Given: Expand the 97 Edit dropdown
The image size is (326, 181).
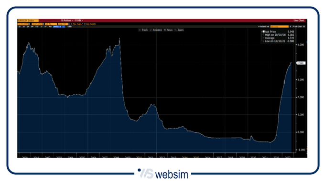Looking at the screenshot, I should [79, 20].
